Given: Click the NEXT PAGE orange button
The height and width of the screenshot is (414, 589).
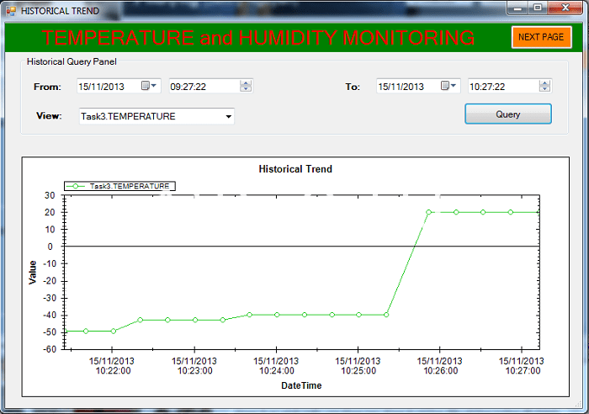Looking at the screenshot, I should (541, 37).
